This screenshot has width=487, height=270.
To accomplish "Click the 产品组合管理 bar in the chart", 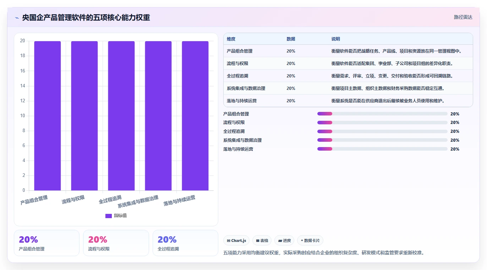I will [x=47, y=116].
